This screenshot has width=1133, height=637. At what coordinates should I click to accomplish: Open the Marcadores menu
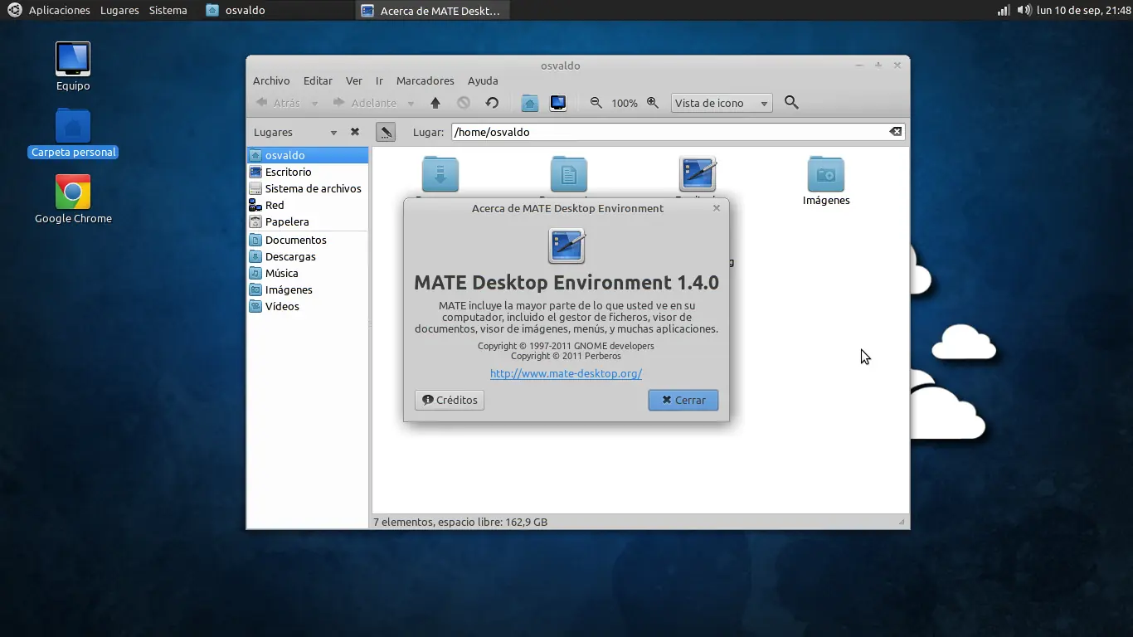pyautogui.click(x=425, y=80)
